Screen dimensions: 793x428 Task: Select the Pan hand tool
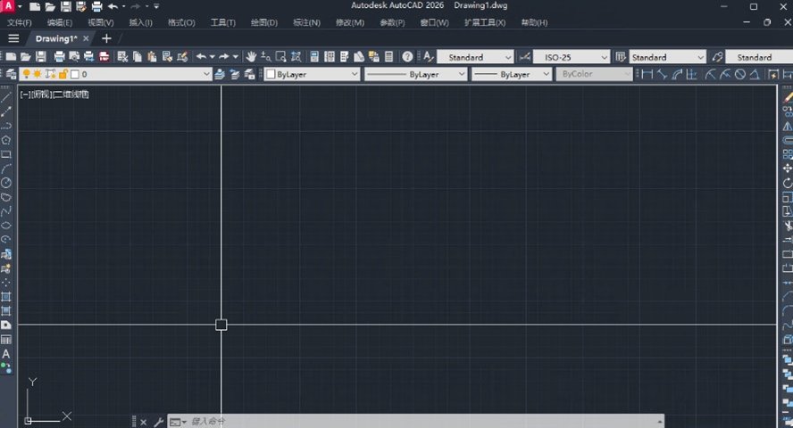click(251, 57)
